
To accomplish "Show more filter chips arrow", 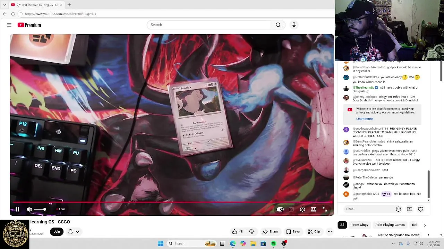I will [x=425, y=225].
